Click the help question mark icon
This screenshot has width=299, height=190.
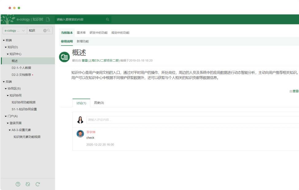coord(18,184)
